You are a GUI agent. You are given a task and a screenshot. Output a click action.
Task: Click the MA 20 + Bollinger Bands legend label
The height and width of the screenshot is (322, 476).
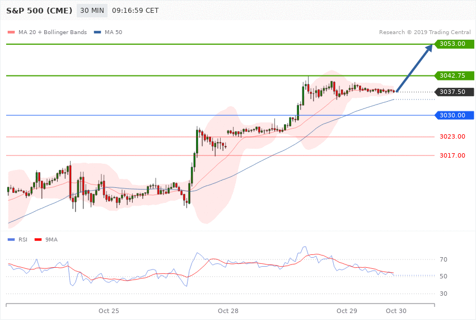coord(53,32)
